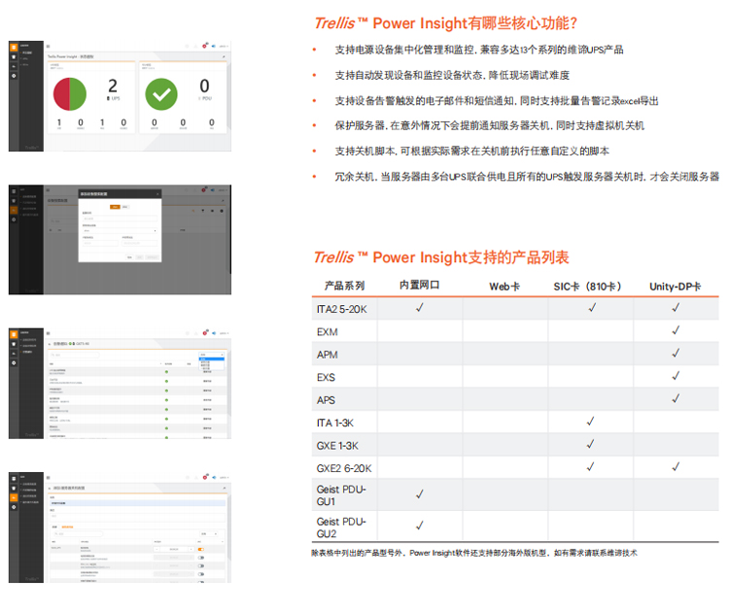Screen dimensions: 729x612
Task: Select the orange sidebar icon in the shutdown configuration screenshot
Action: pyautogui.click(x=14, y=497)
